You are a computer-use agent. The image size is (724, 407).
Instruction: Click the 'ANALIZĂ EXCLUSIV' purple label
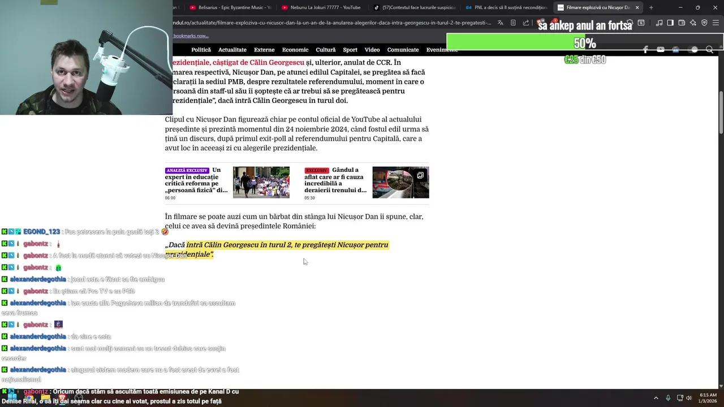point(187,170)
